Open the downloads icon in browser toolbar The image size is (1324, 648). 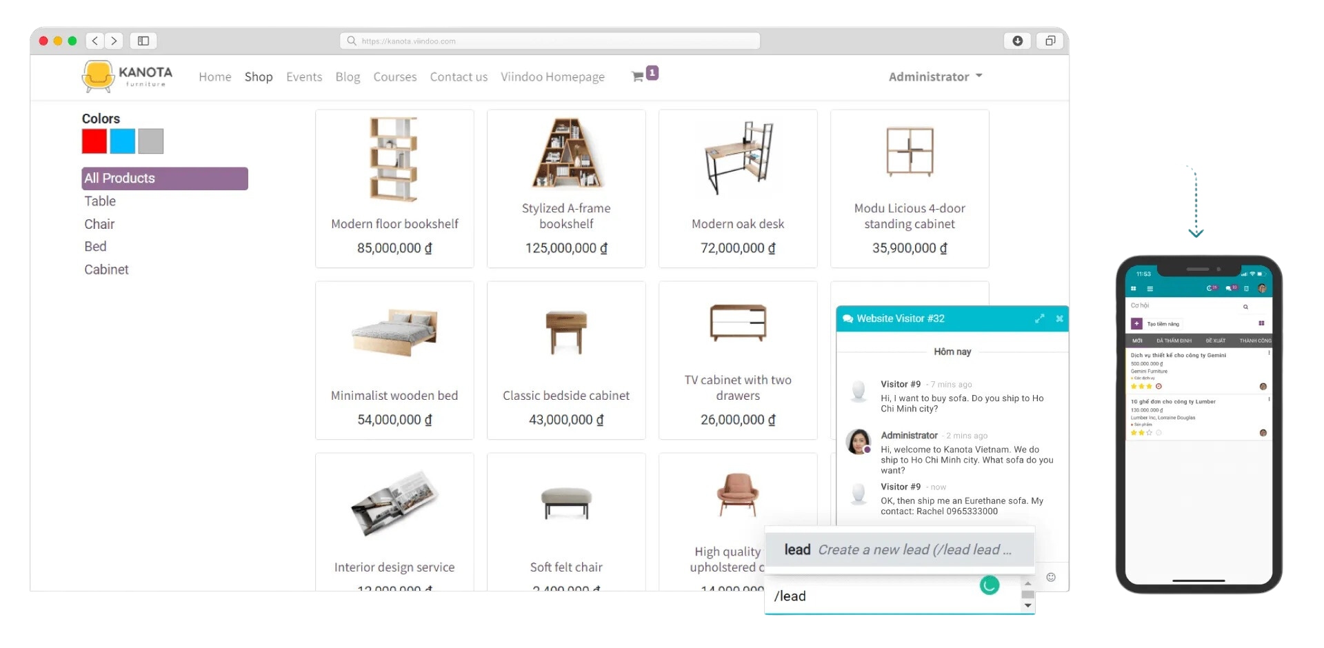tap(1017, 41)
